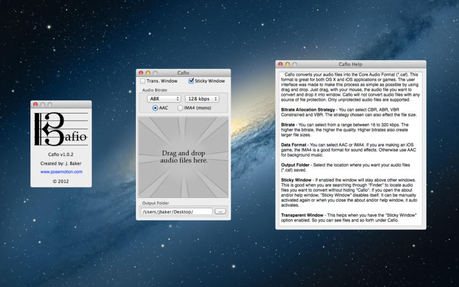
Task: Minimize the Cafio Help window
Action: click(287, 64)
